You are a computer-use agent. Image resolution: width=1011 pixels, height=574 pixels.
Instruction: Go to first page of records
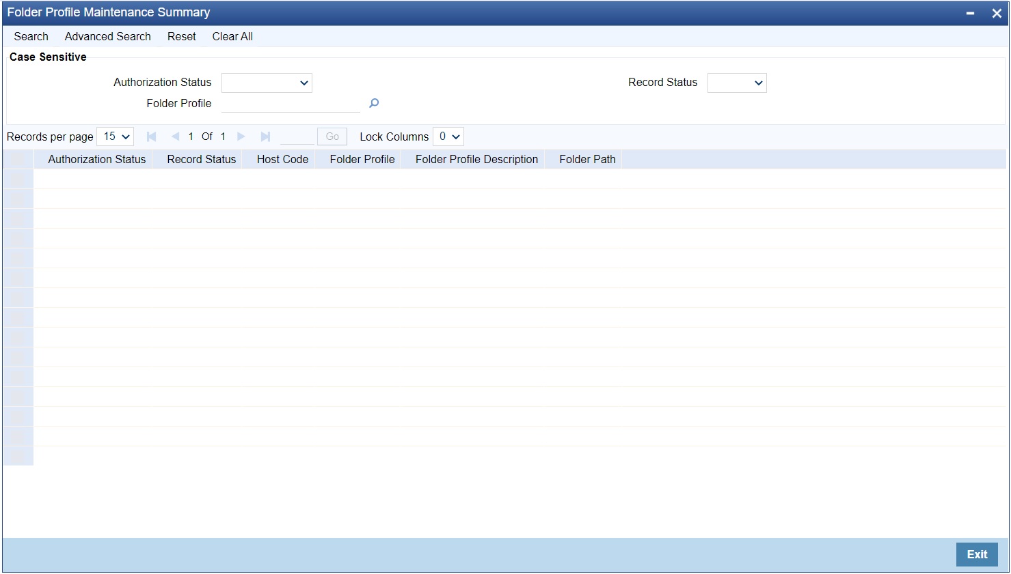click(x=152, y=137)
